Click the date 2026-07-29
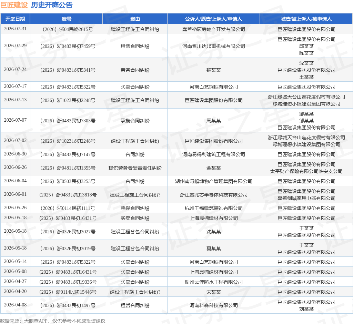Viewport: 353px width, 324px height. click(x=15, y=46)
